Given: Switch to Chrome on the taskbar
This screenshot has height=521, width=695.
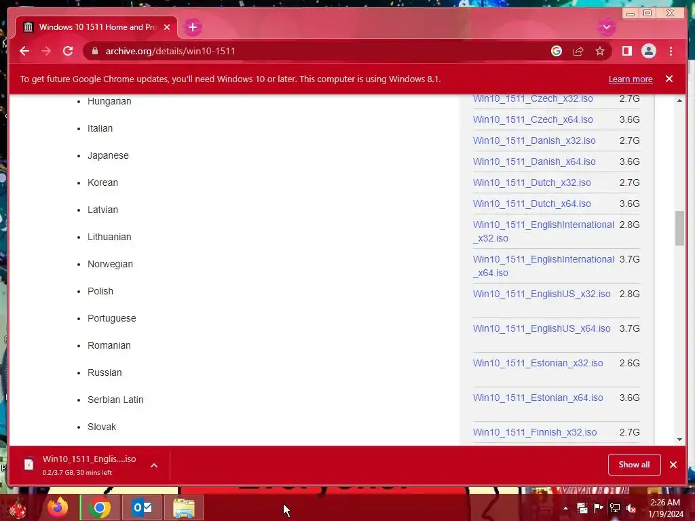Looking at the screenshot, I should click(x=99, y=507).
